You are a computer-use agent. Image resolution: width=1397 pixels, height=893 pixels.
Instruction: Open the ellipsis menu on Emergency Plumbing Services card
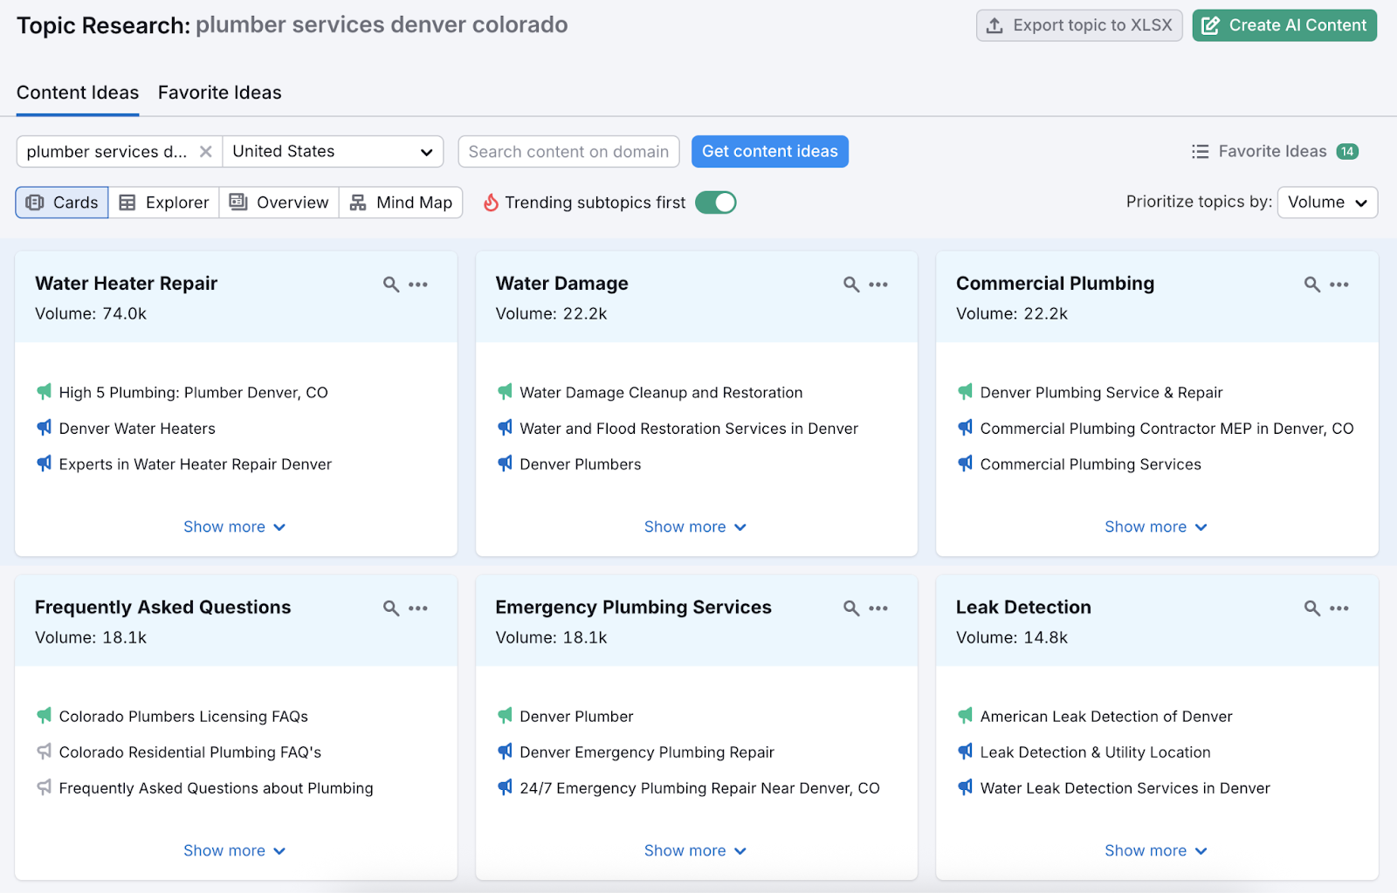click(878, 608)
